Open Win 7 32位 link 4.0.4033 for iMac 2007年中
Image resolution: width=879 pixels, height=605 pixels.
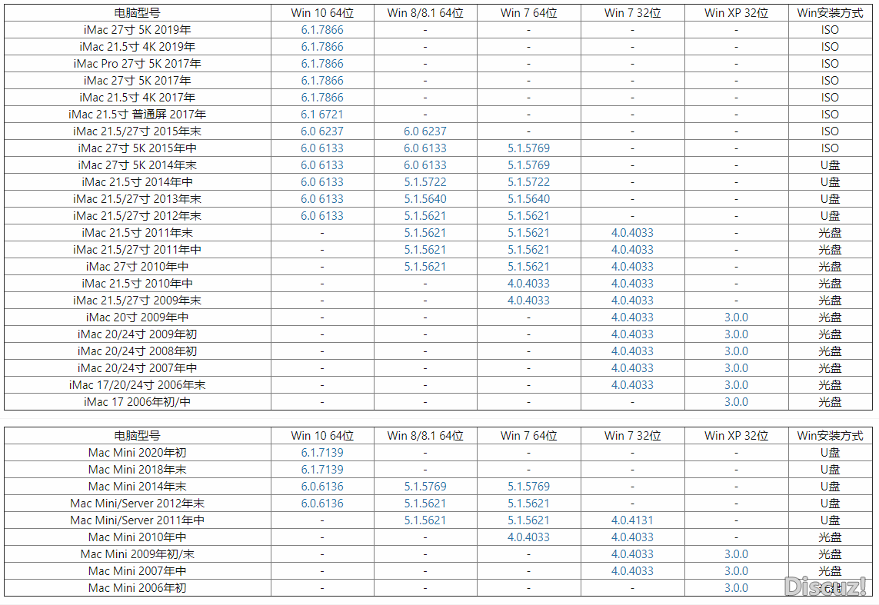pos(632,368)
